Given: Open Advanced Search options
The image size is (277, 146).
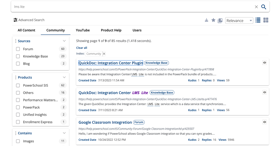Looking at the screenshot, I should point(29,20).
